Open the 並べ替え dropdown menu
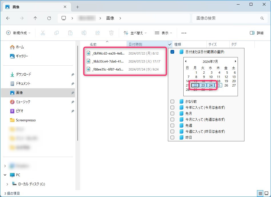271x197 pixels. point(135,33)
